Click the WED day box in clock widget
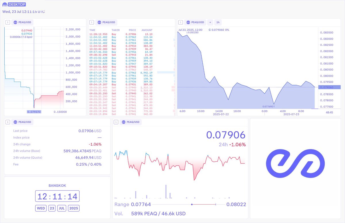This screenshot has height=223, width=345. pos(41,208)
